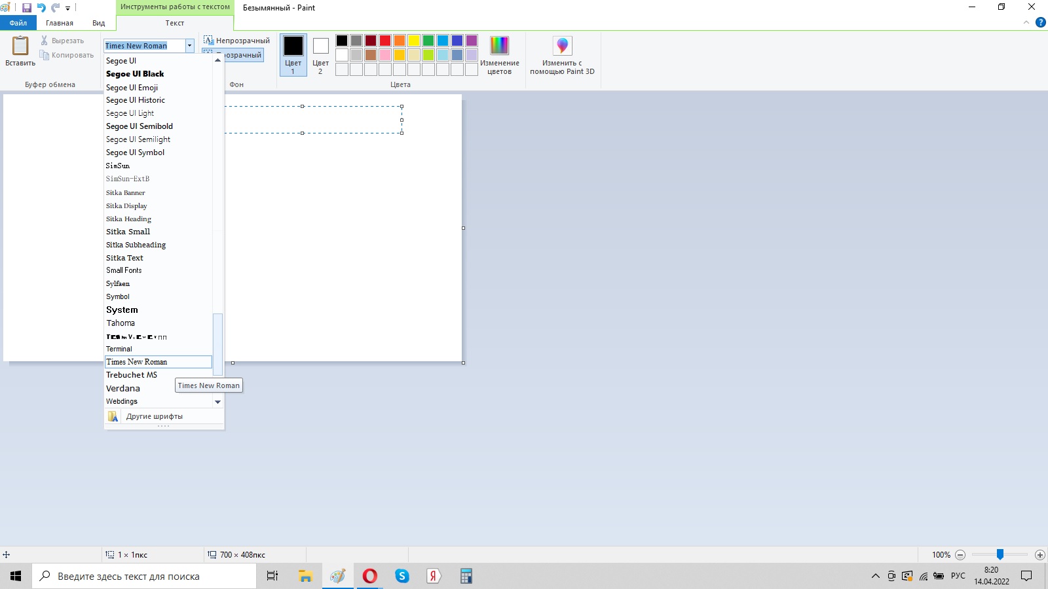Screen dimensions: 1048x589
Task: Click the Save icon in quick access toolbar
Action: pos(27,8)
